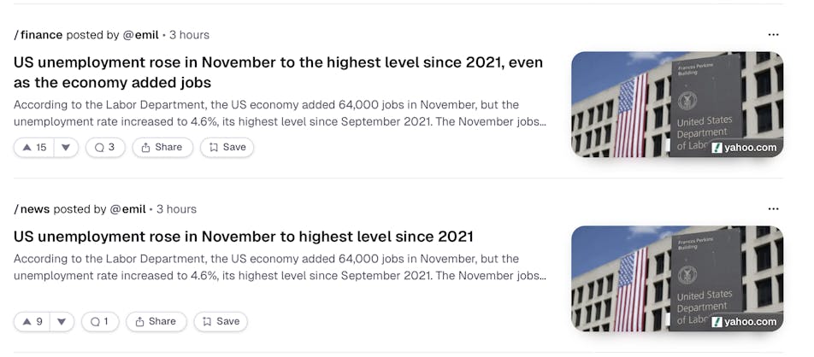This screenshot has width=814, height=357.
Task: Save the /finance post
Action: (x=227, y=147)
